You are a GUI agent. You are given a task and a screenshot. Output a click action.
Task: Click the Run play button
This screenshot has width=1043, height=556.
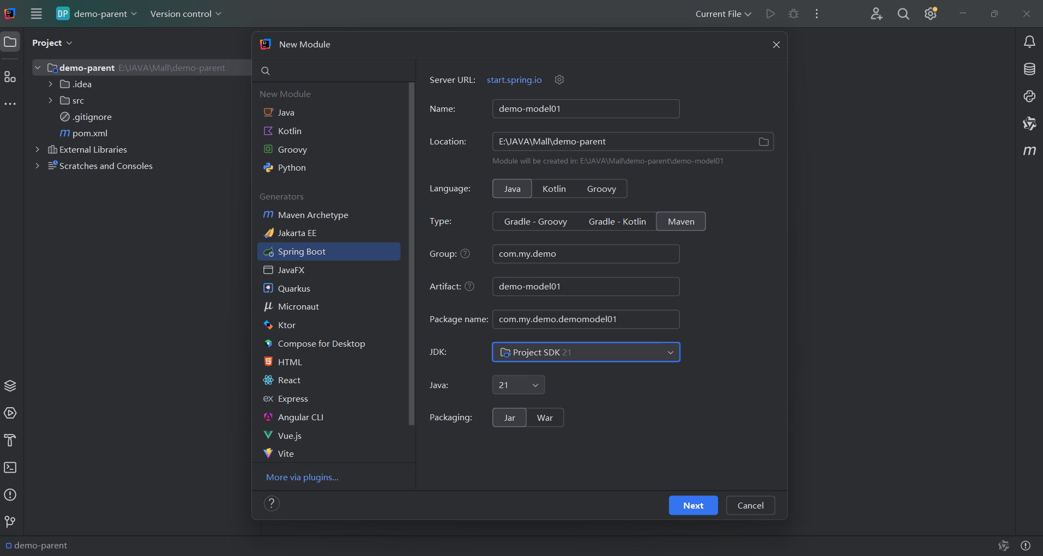pyautogui.click(x=770, y=14)
